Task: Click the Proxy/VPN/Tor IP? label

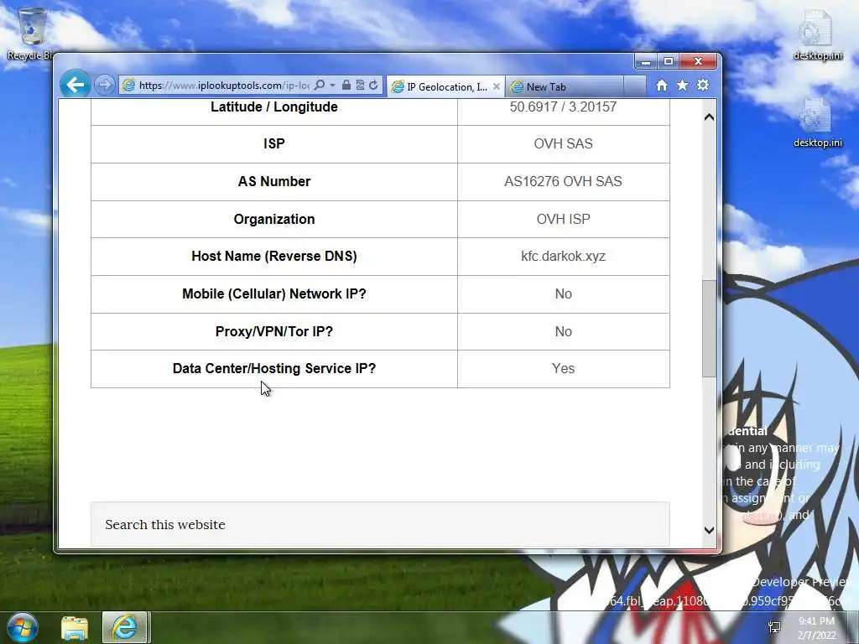Action: 274,331
